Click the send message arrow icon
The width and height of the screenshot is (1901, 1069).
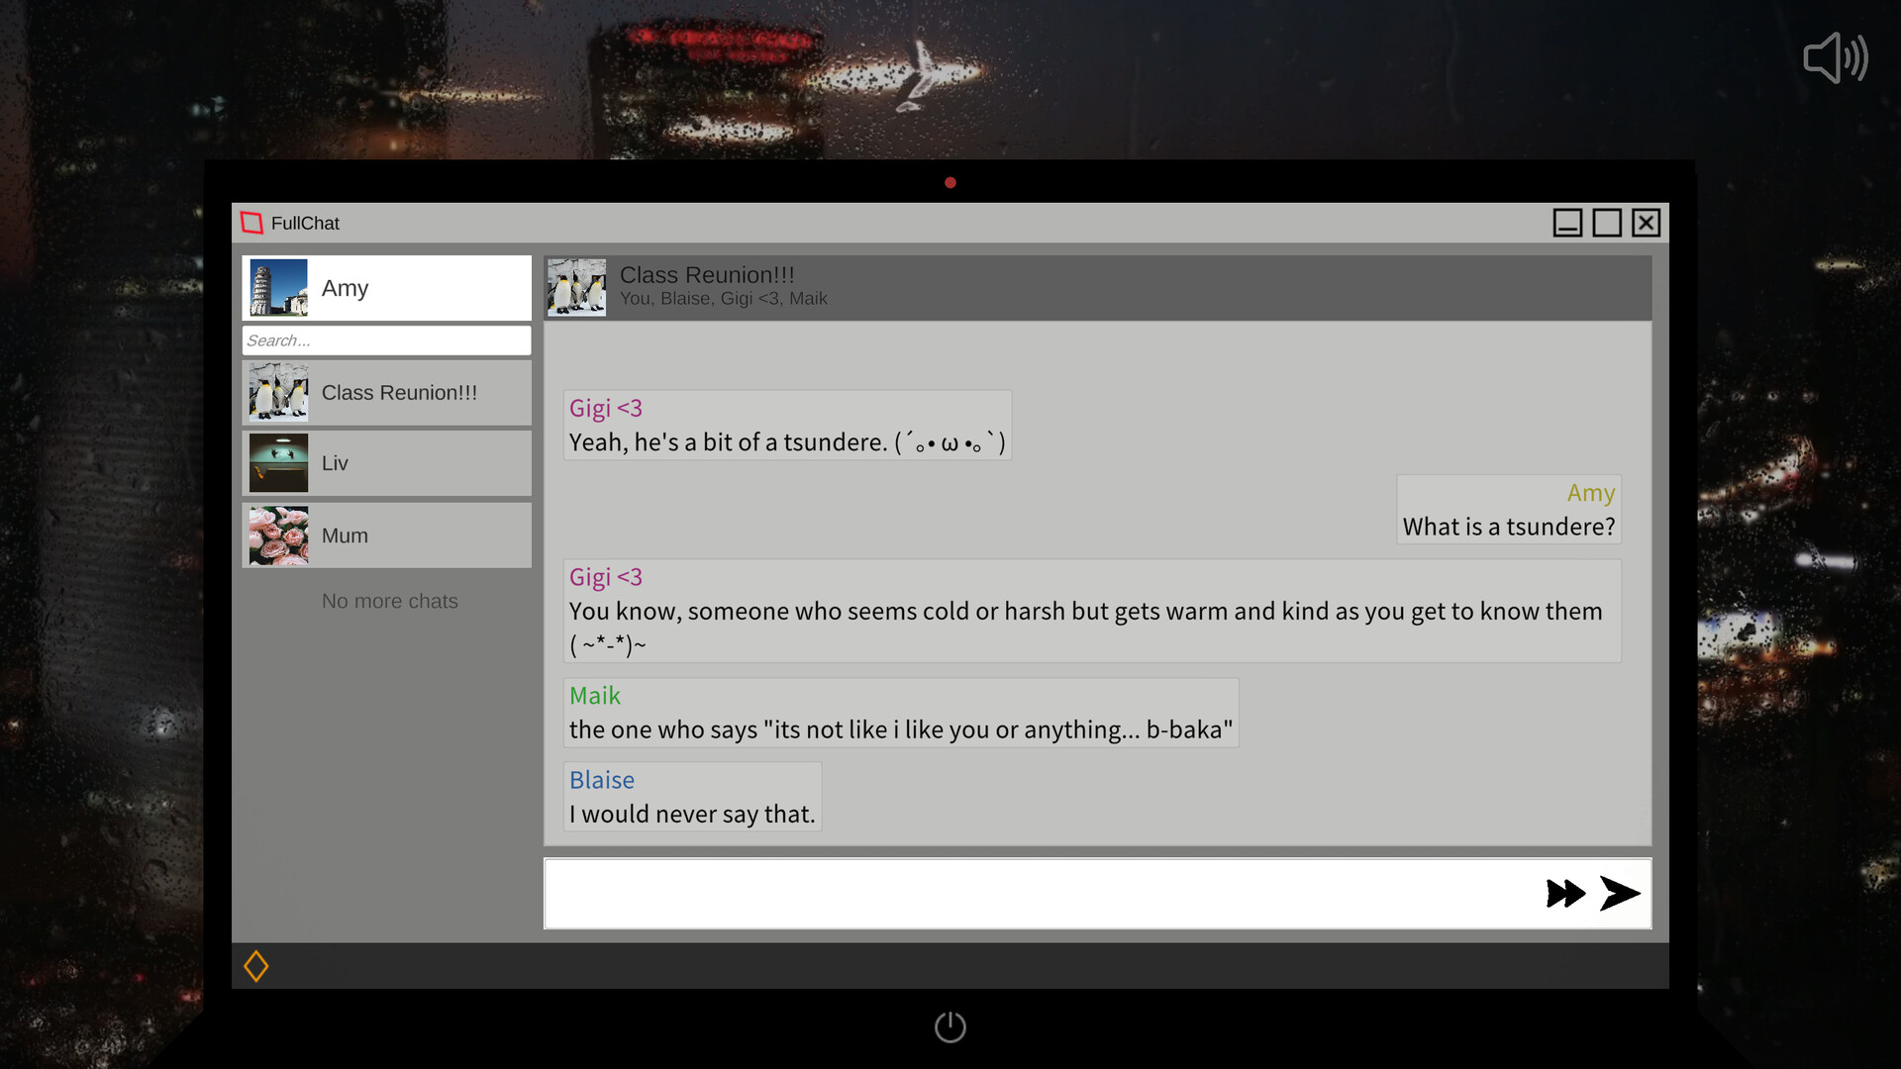point(1618,893)
